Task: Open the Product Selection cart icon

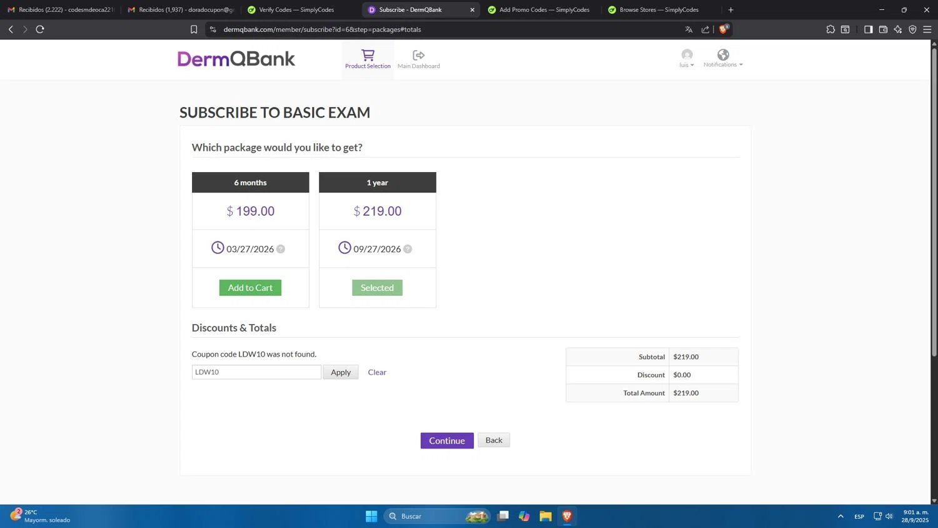Action: pos(368,59)
